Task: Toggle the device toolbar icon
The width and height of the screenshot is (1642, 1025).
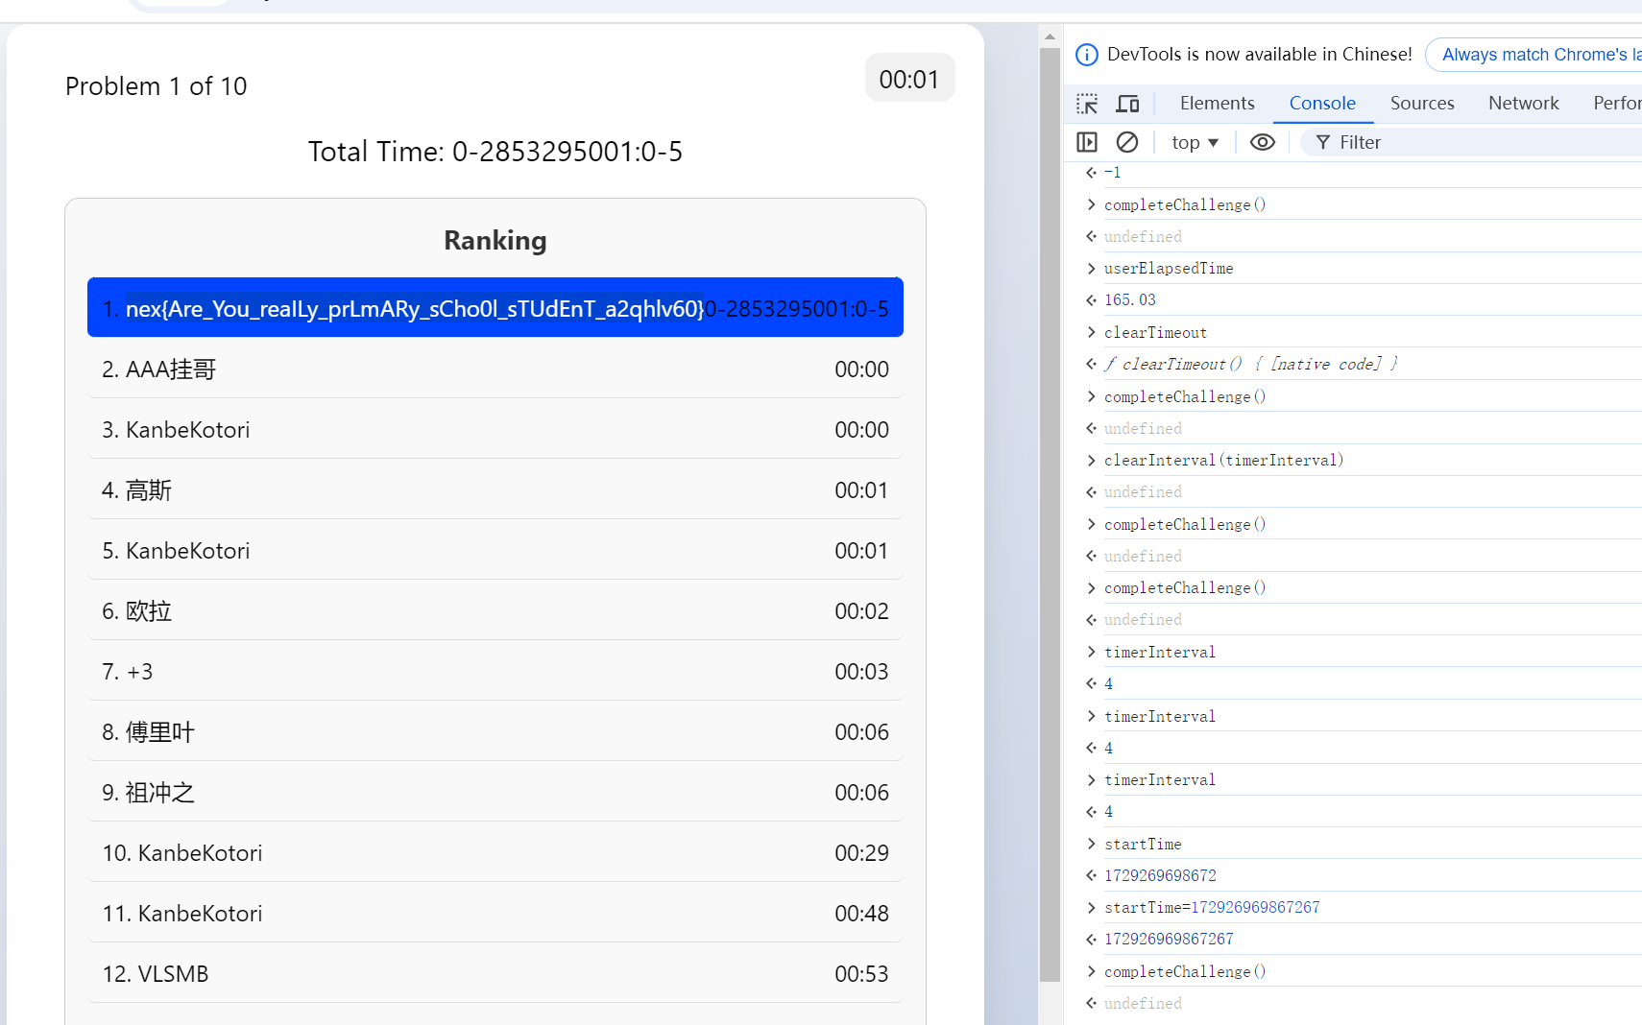Action: [x=1127, y=104]
